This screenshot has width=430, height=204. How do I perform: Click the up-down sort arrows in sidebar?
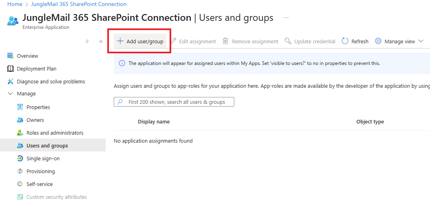(87, 41)
